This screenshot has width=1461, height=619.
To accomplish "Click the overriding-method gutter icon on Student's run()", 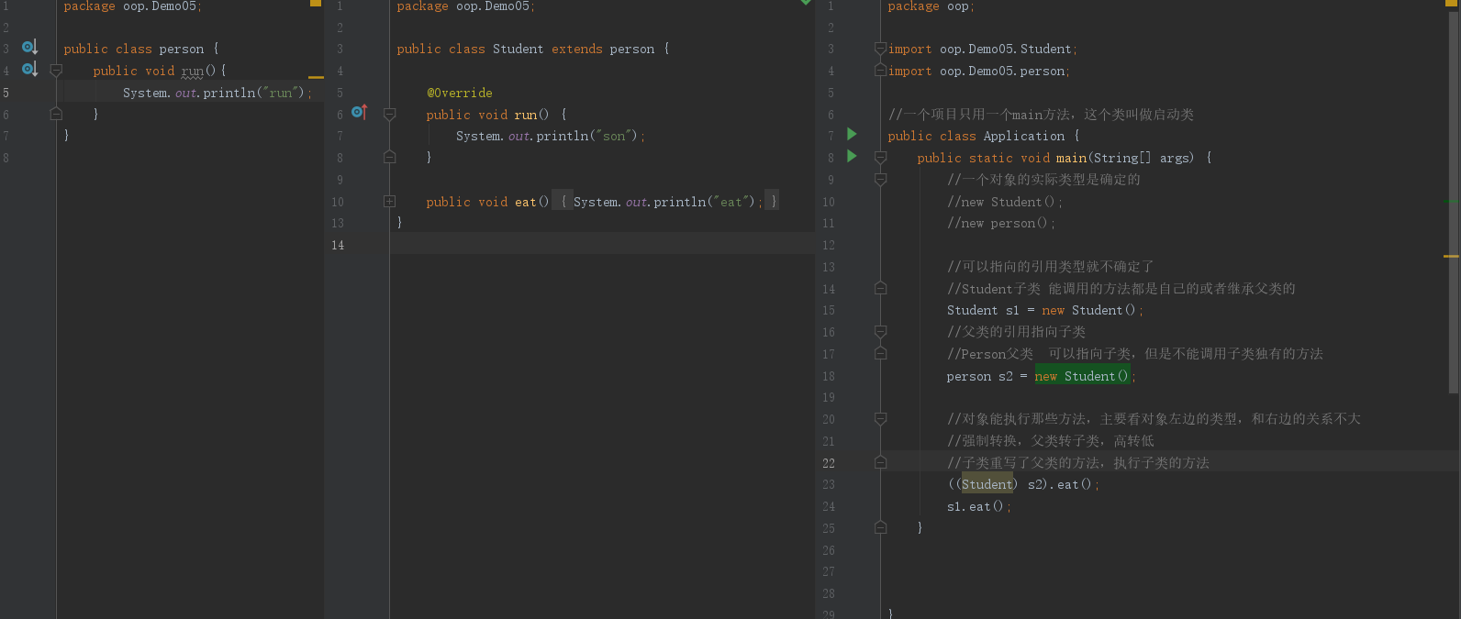I will [360, 113].
